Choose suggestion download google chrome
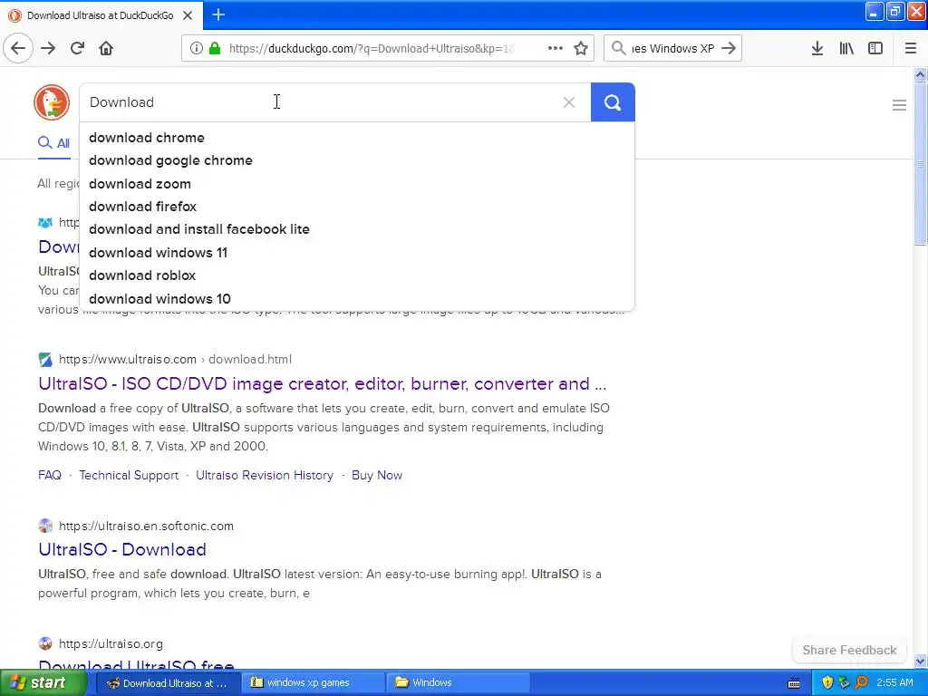Screen dimensions: 928x696 357,160
